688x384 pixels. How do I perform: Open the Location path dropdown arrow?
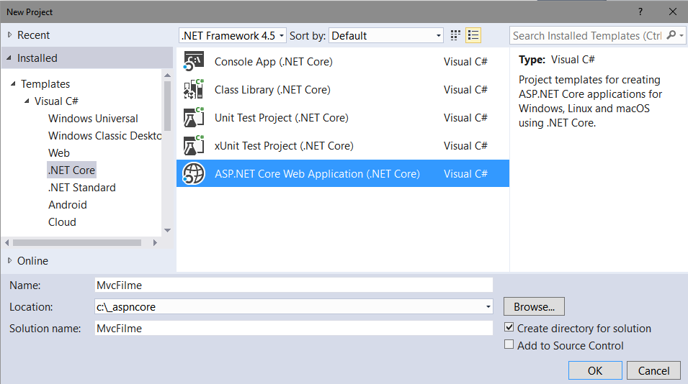488,306
